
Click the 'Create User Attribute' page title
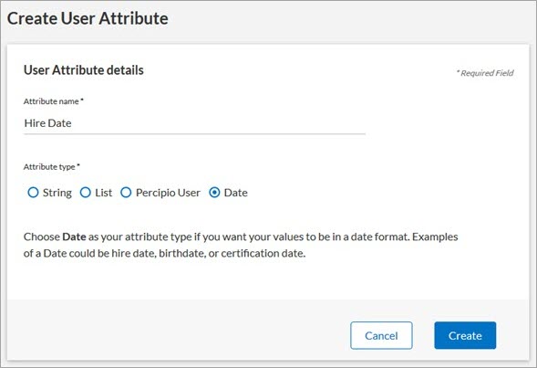coord(88,18)
